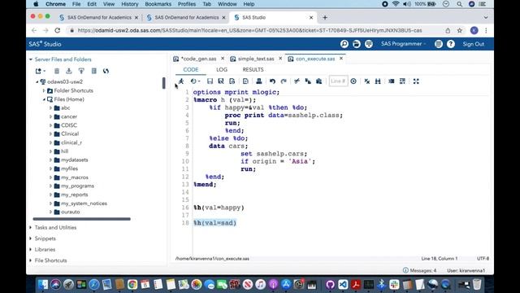Click the Save As icon in editor toolbar

click(221, 81)
